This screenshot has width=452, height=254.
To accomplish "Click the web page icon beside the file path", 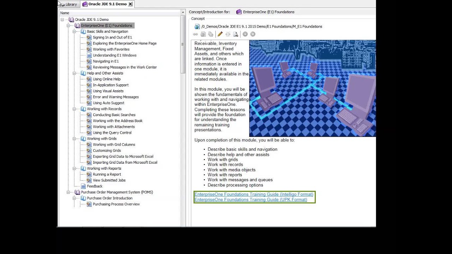I will tap(197, 26).
